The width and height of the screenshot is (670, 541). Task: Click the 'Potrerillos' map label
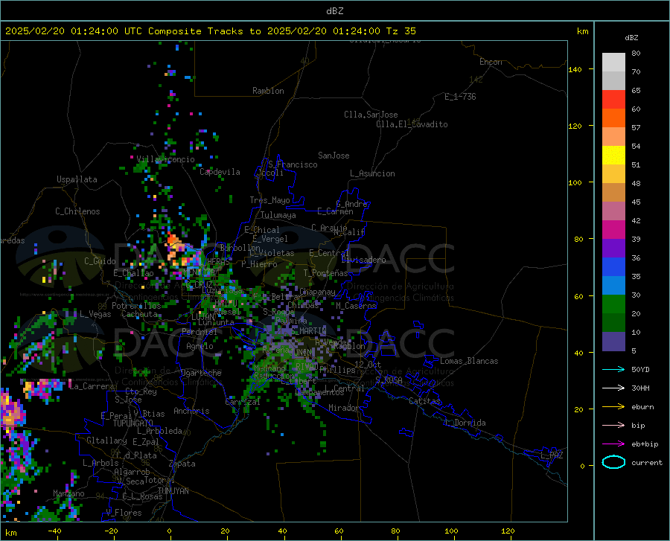pyautogui.click(x=136, y=306)
